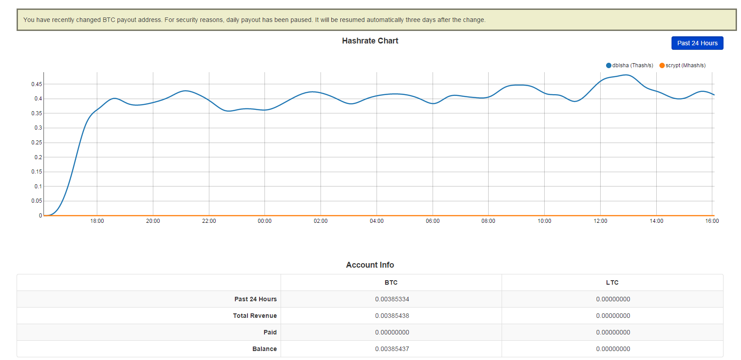Click the BTC Total Revenue value 0.00385438
Image resolution: width=741 pixels, height=360 pixels.
pos(392,316)
